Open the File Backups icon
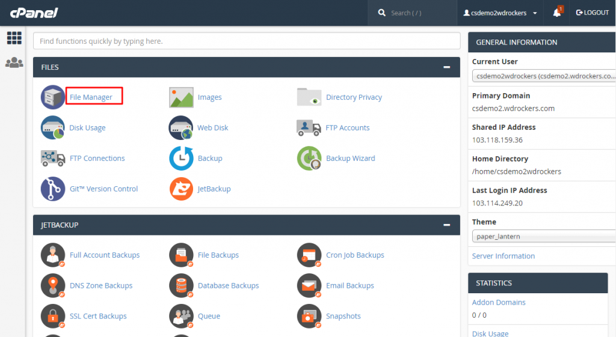This screenshot has height=337, width=616. (x=181, y=255)
